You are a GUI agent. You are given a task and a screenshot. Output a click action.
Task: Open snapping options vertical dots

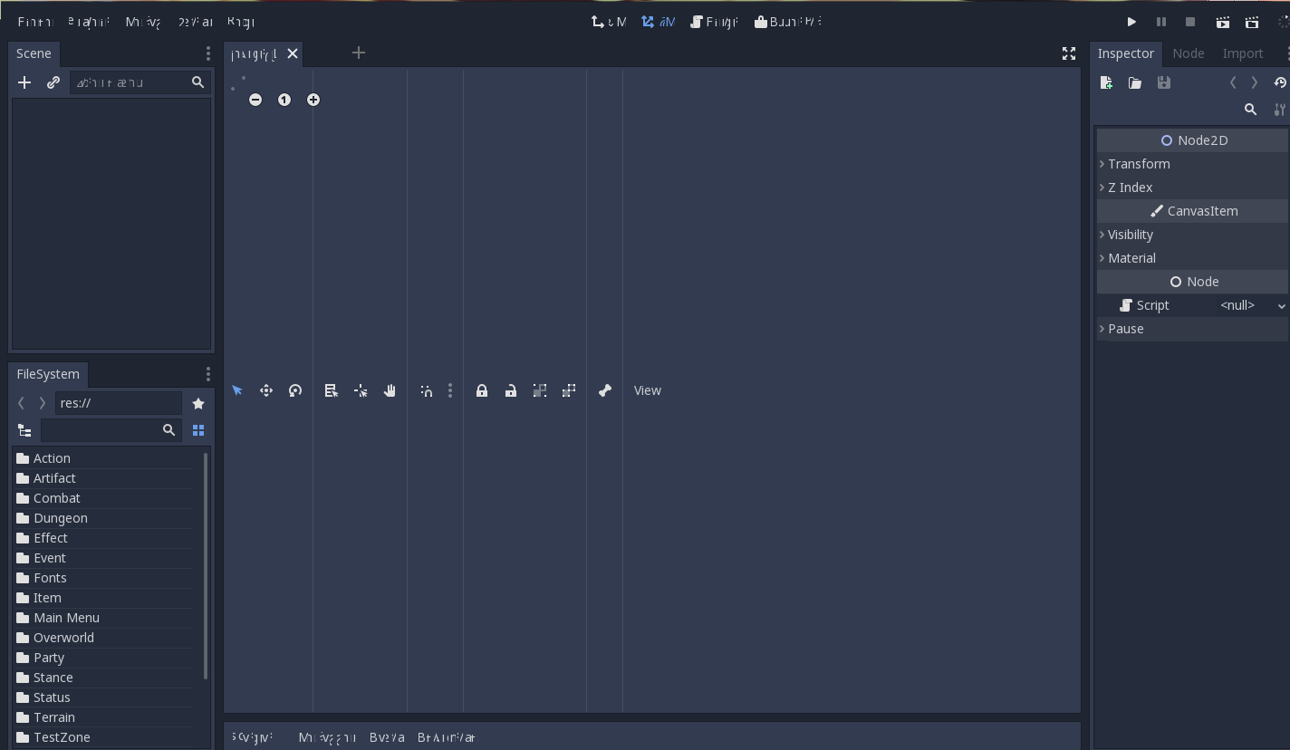pos(450,390)
